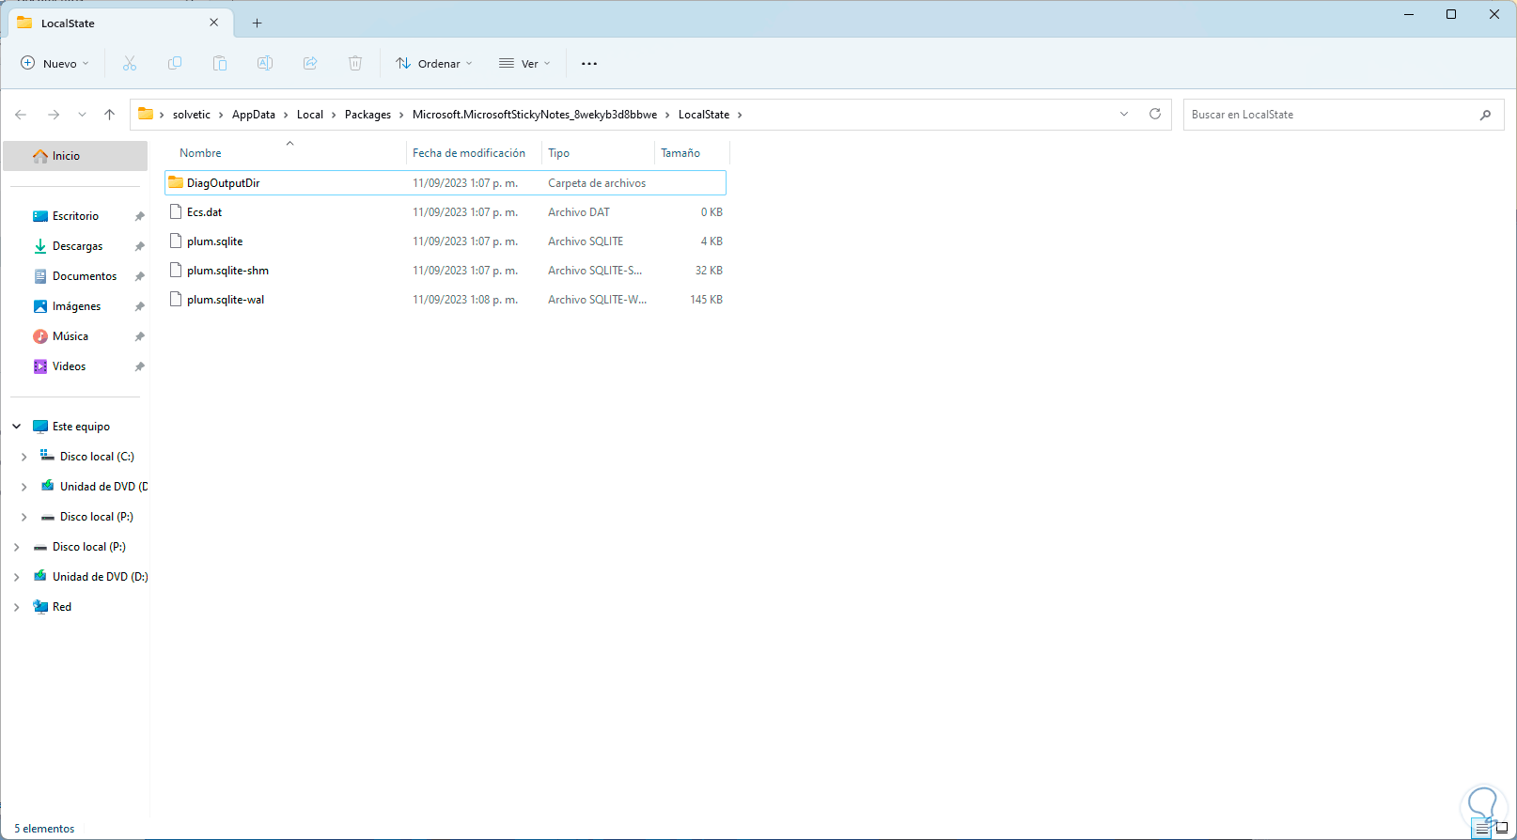Expand the address bar history dropdown
Image resolution: width=1517 pixels, height=840 pixels.
click(1124, 114)
